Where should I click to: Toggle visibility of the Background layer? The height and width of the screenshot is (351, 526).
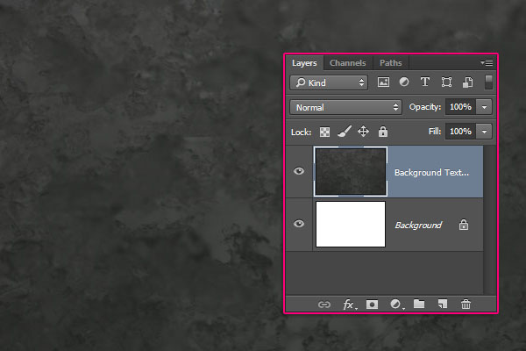pyautogui.click(x=299, y=224)
